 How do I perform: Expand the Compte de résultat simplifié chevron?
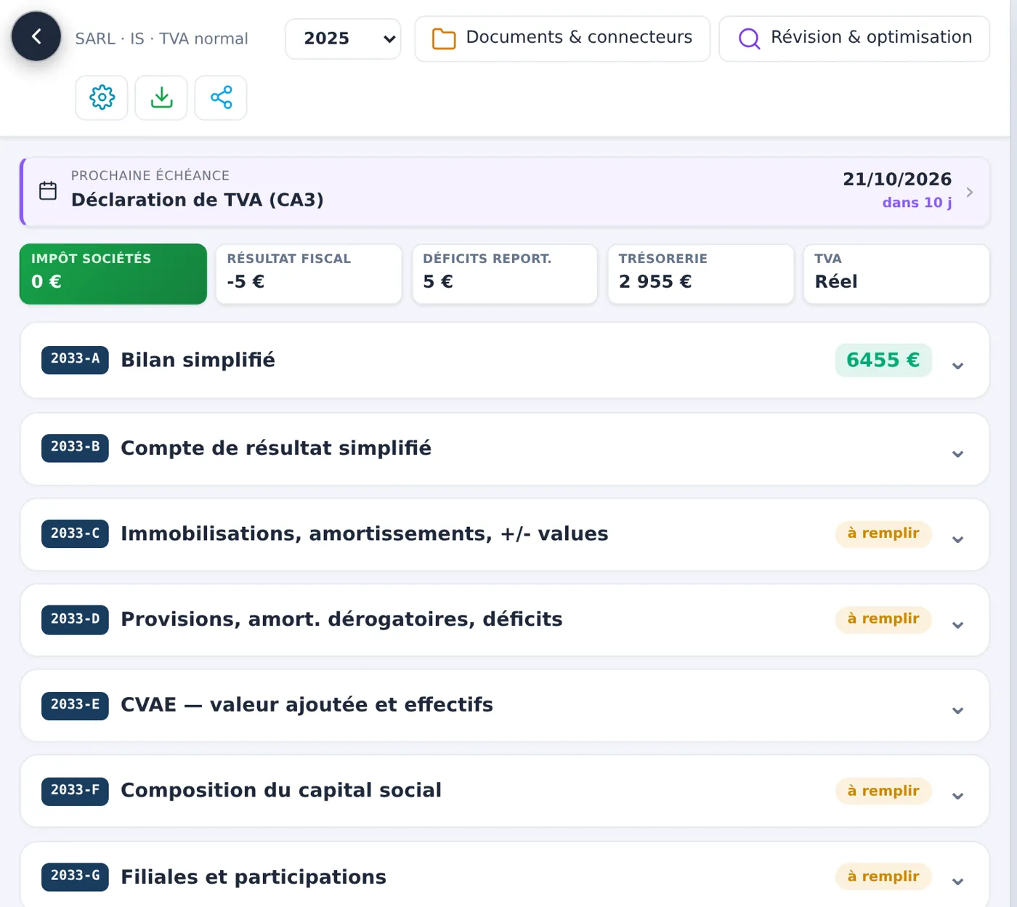pos(958,454)
